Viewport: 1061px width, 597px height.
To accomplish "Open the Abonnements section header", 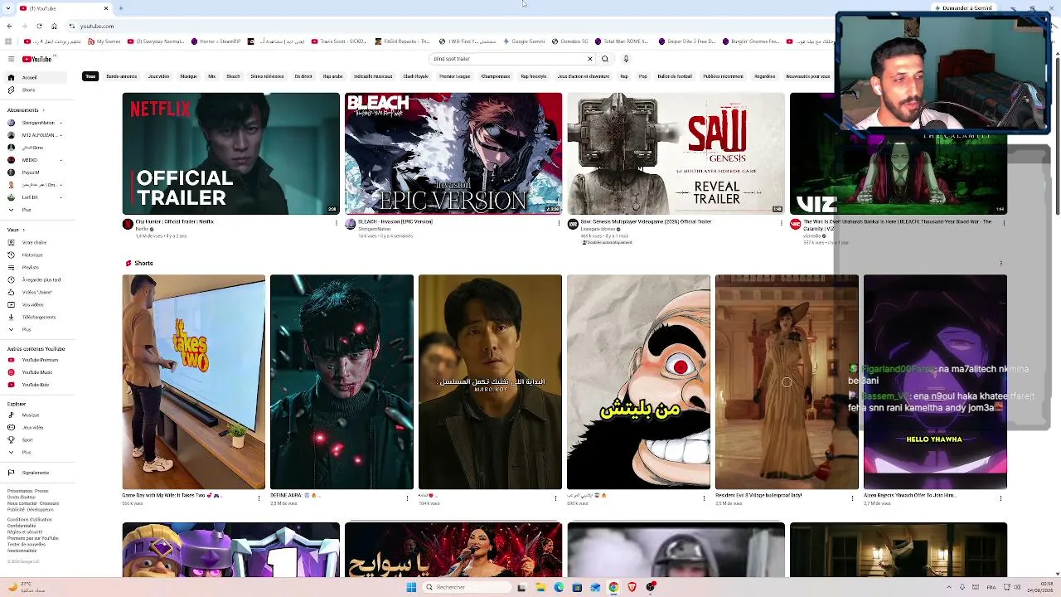I will [x=26, y=110].
